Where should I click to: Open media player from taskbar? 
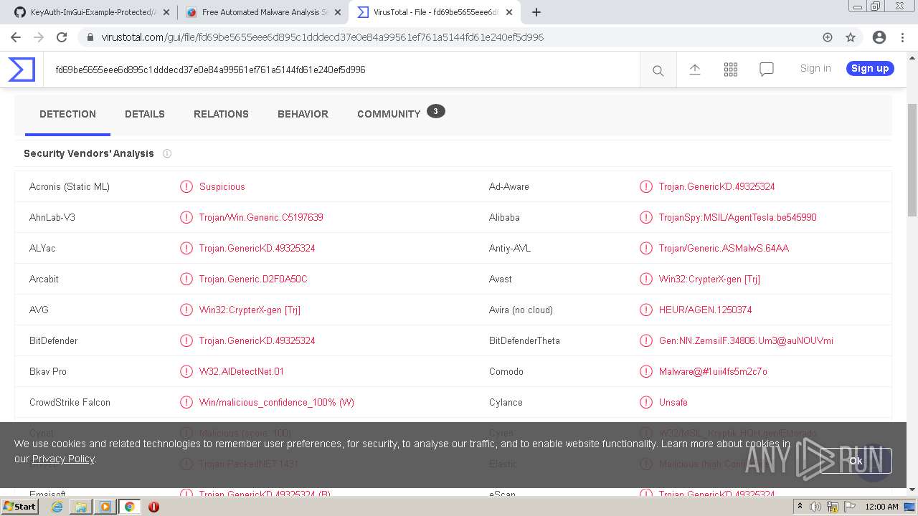[105, 507]
